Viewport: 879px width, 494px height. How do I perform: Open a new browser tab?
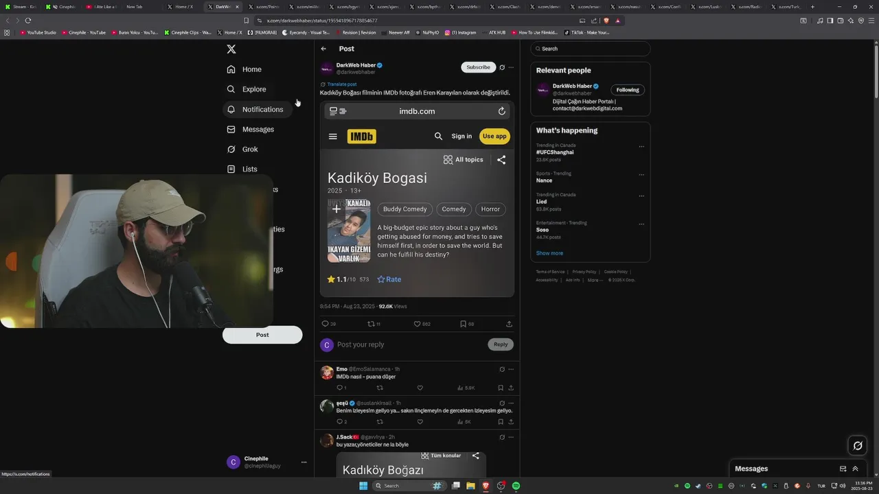(812, 7)
